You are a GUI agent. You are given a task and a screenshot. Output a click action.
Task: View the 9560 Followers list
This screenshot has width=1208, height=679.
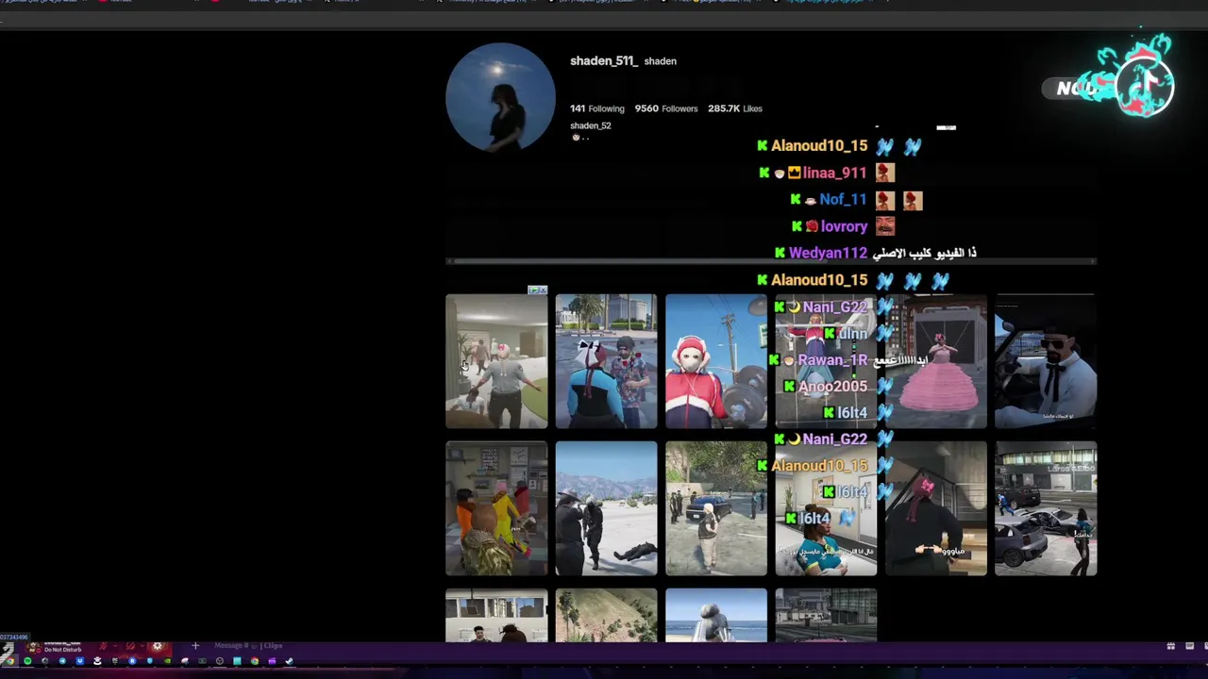pos(666,108)
